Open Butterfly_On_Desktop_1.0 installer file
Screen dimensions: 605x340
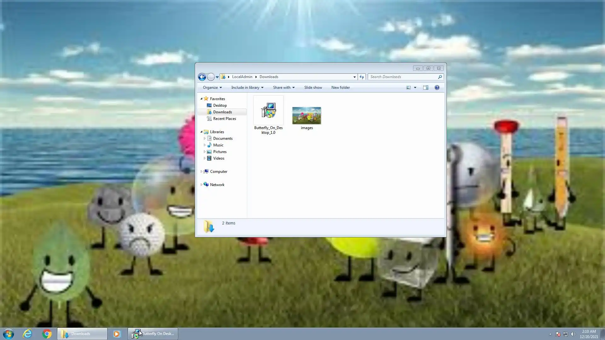(x=268, y=111)
